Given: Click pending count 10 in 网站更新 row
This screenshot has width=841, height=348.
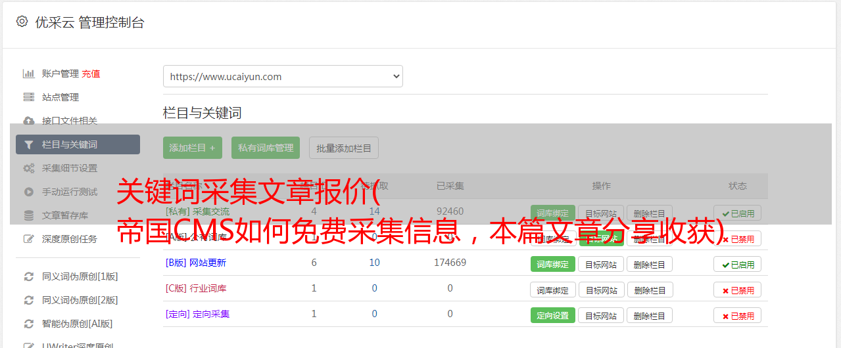Looking at the screenshot, I should tap(374, 263).
